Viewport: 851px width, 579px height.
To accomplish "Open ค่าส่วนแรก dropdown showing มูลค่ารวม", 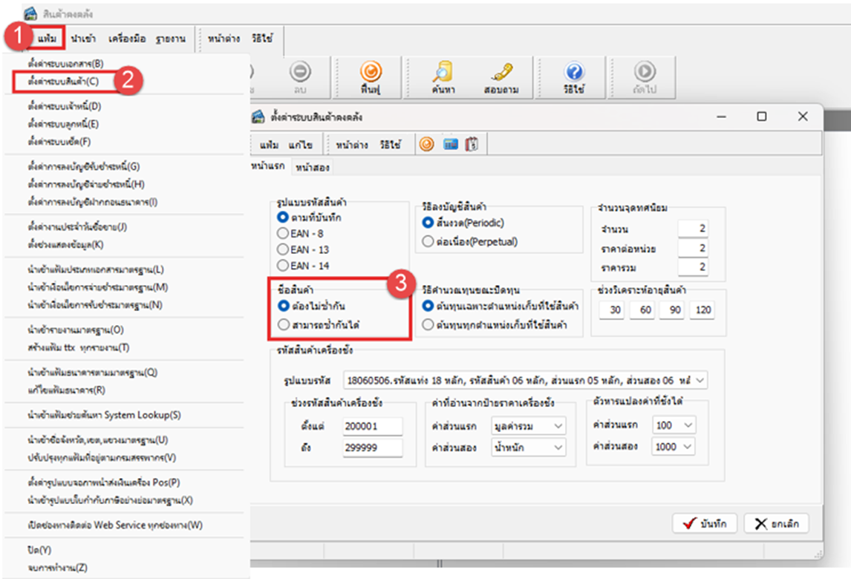I will pyautogui.click(x=558, y=426).
